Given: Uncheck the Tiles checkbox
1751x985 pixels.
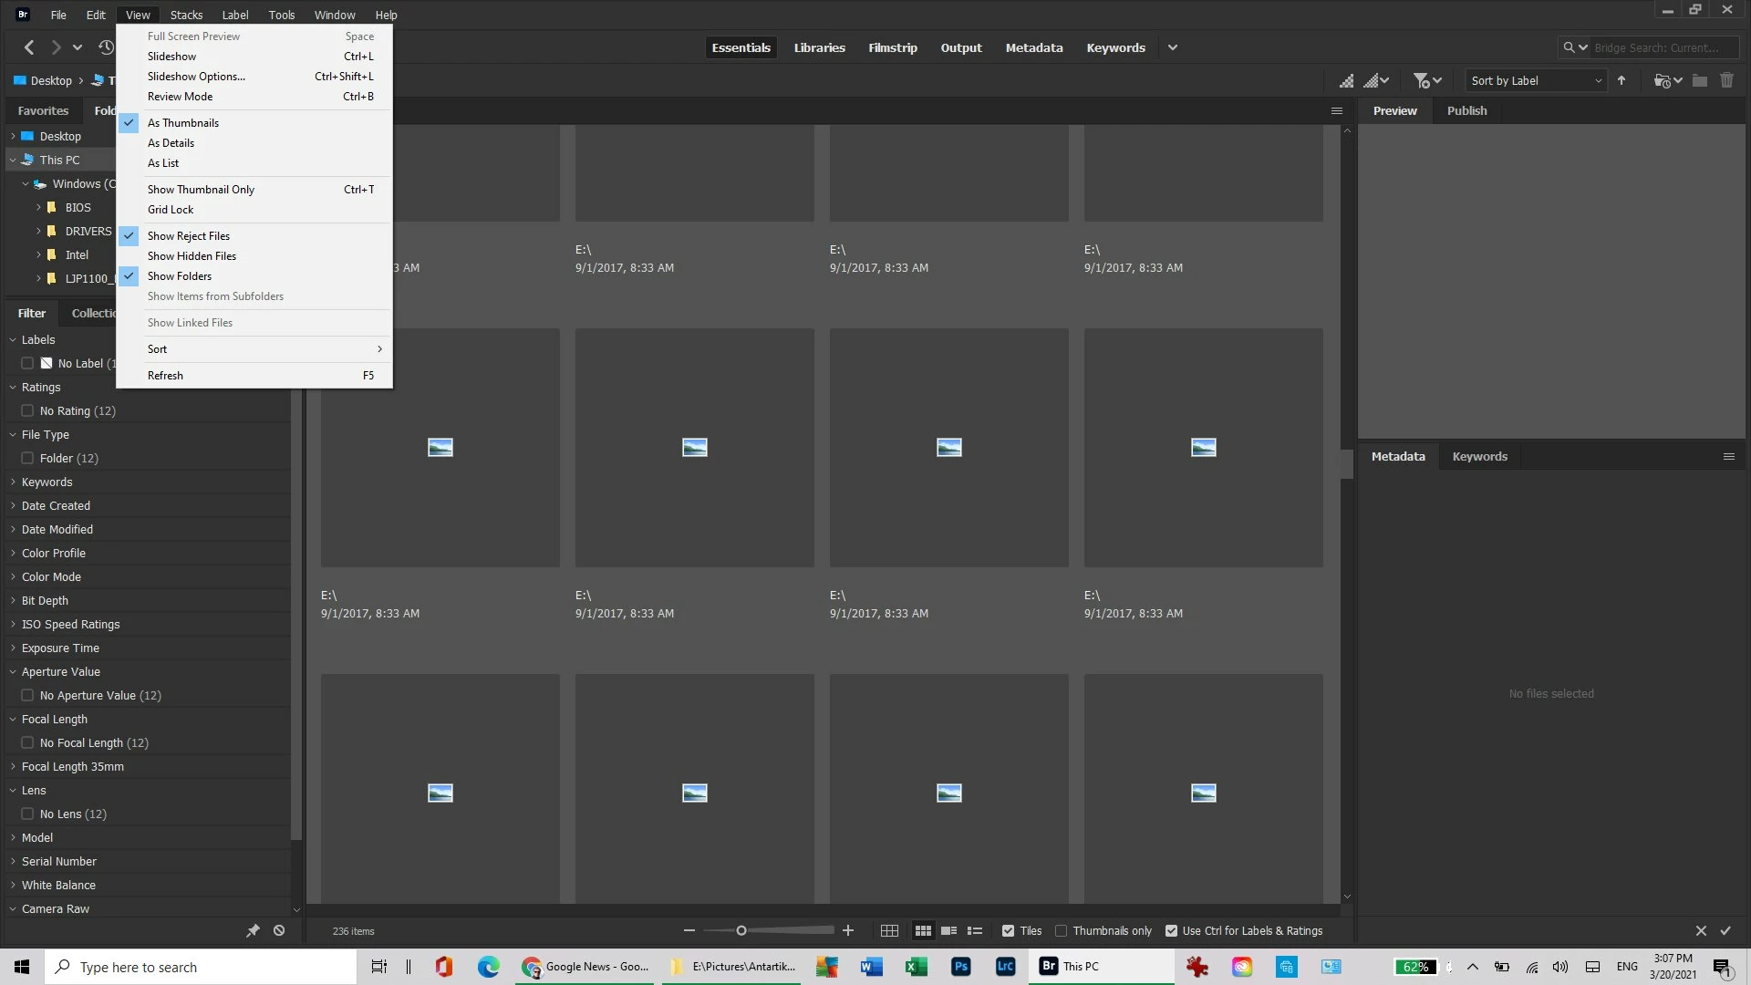Looking at the screenshot, I should coord(1008,931).
